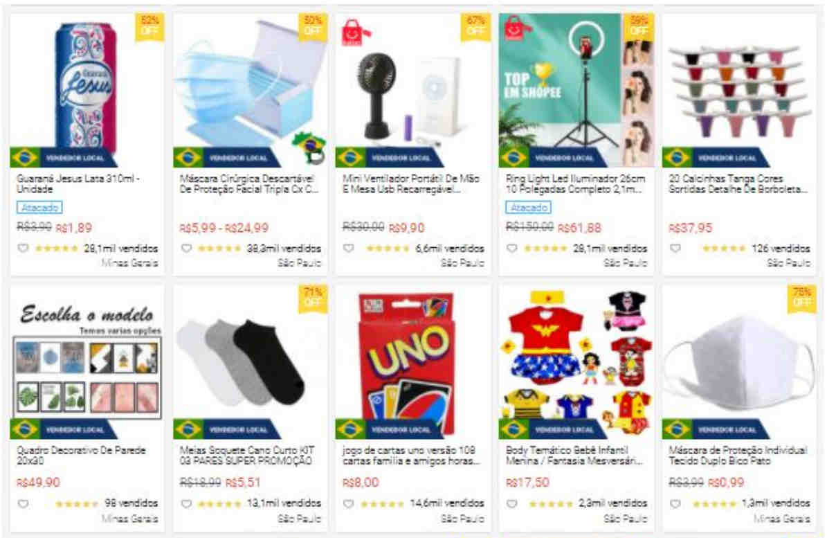The image size is (827, 538).
Task: Open Meias Soquete Cano Curto KIT title
Action: pyautogui.click(x=247, y=455)
